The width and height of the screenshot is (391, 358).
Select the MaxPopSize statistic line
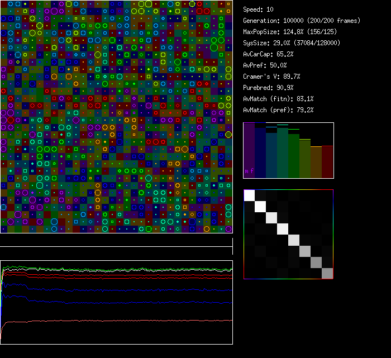coord(290,32)
